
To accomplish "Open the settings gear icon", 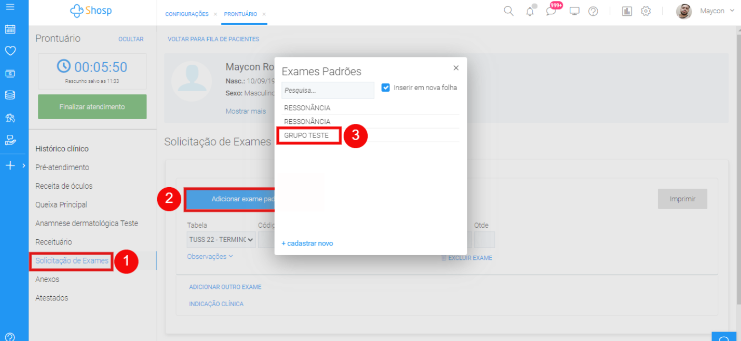I will [x=646, y=11].
